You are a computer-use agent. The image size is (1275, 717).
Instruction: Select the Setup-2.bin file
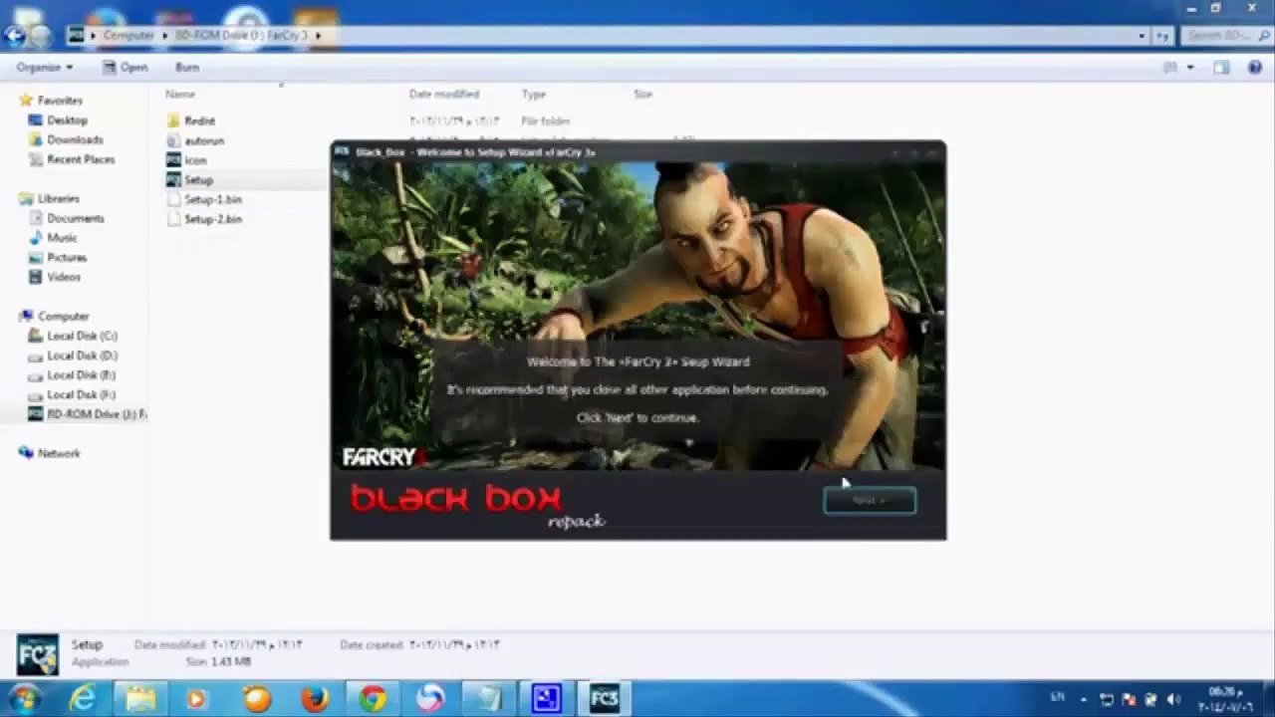tap(213, 219)
